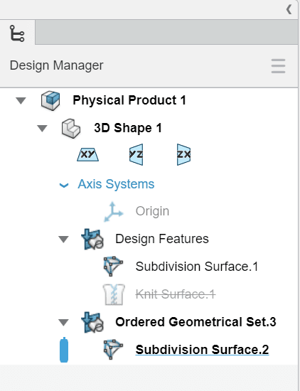Click the Subdivision Surface.2 mesh icon

click(x=113, y=349)
